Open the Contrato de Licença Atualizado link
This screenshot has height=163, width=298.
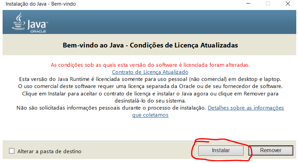(150, 72)
